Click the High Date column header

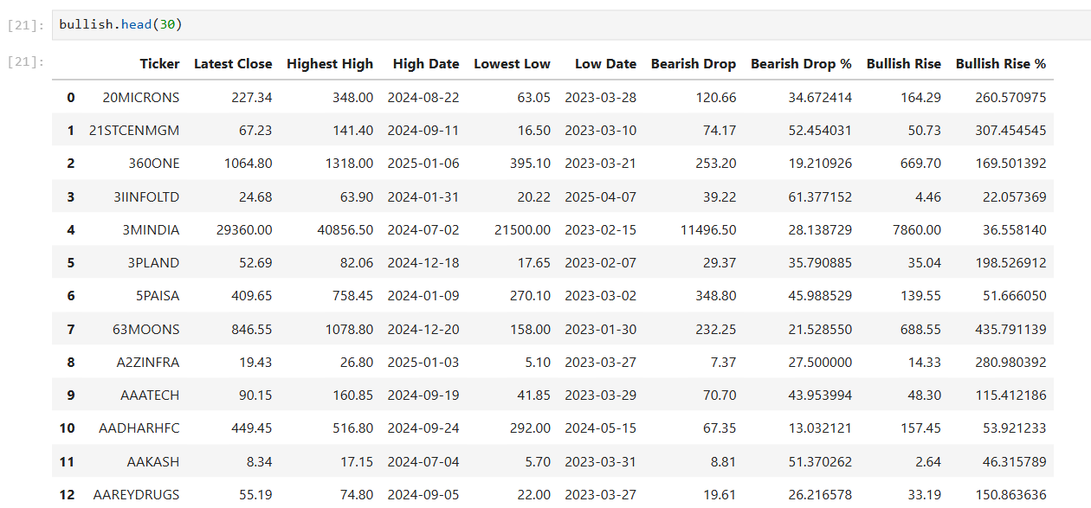[426, 64]
